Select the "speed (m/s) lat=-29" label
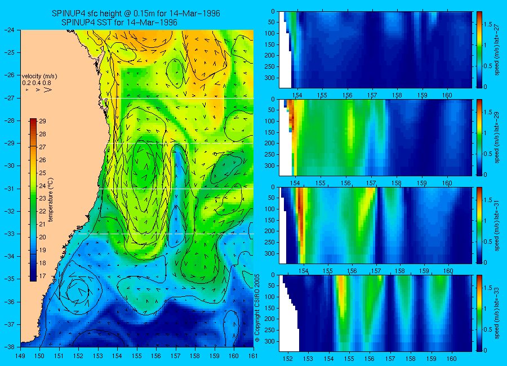This screenshot has width=507, height=366. 497,137
